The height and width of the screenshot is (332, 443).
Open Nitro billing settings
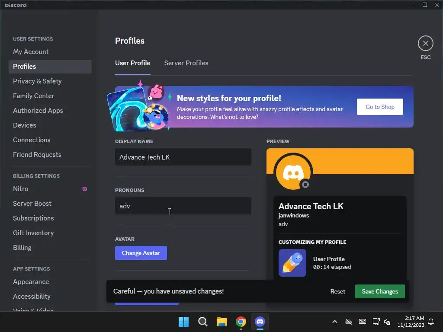click(50, 188)
